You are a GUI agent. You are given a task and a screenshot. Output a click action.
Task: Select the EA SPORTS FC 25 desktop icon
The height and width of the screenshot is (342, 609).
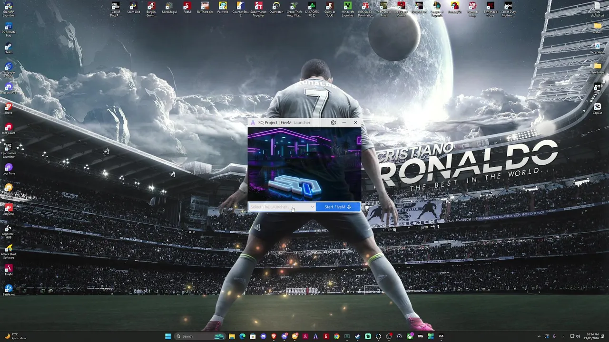point(312,9)
